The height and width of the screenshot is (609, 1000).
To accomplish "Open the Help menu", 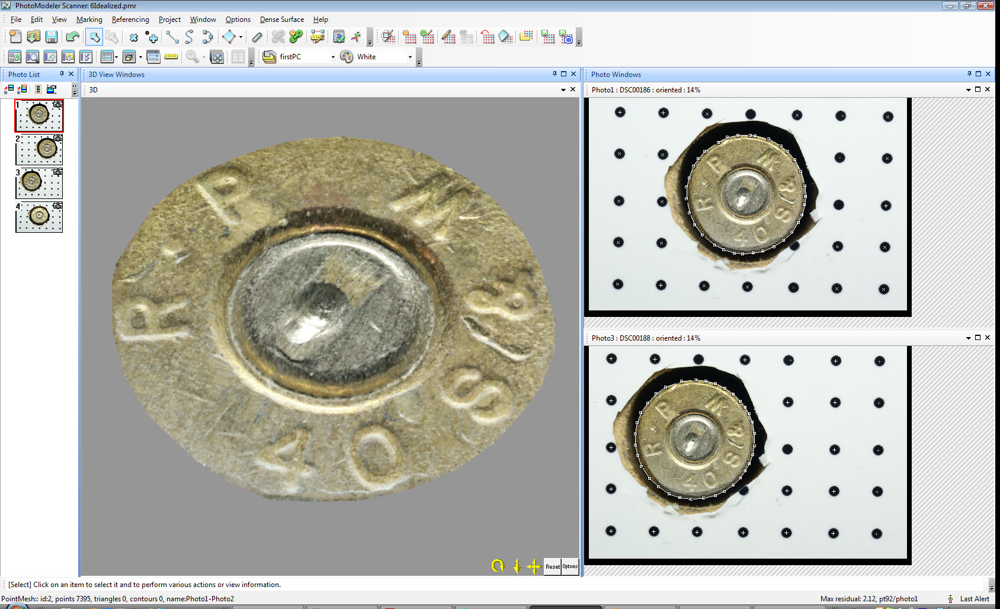I will pyautogui.click(x=320, y=20).
